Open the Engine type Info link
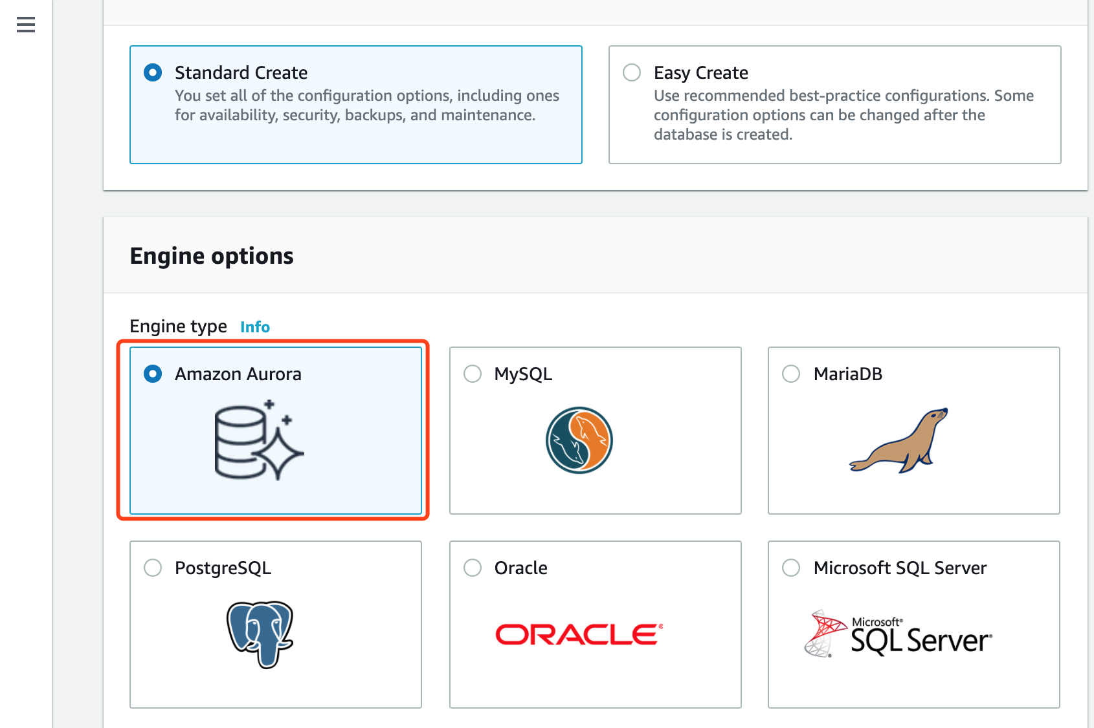The width and height of the screenshot is (1094, 728). 255,327
